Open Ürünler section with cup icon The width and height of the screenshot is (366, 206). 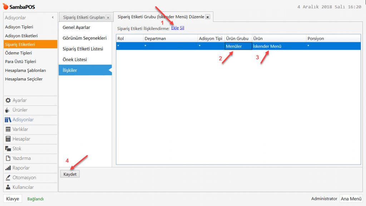click(x=8, y=110)
